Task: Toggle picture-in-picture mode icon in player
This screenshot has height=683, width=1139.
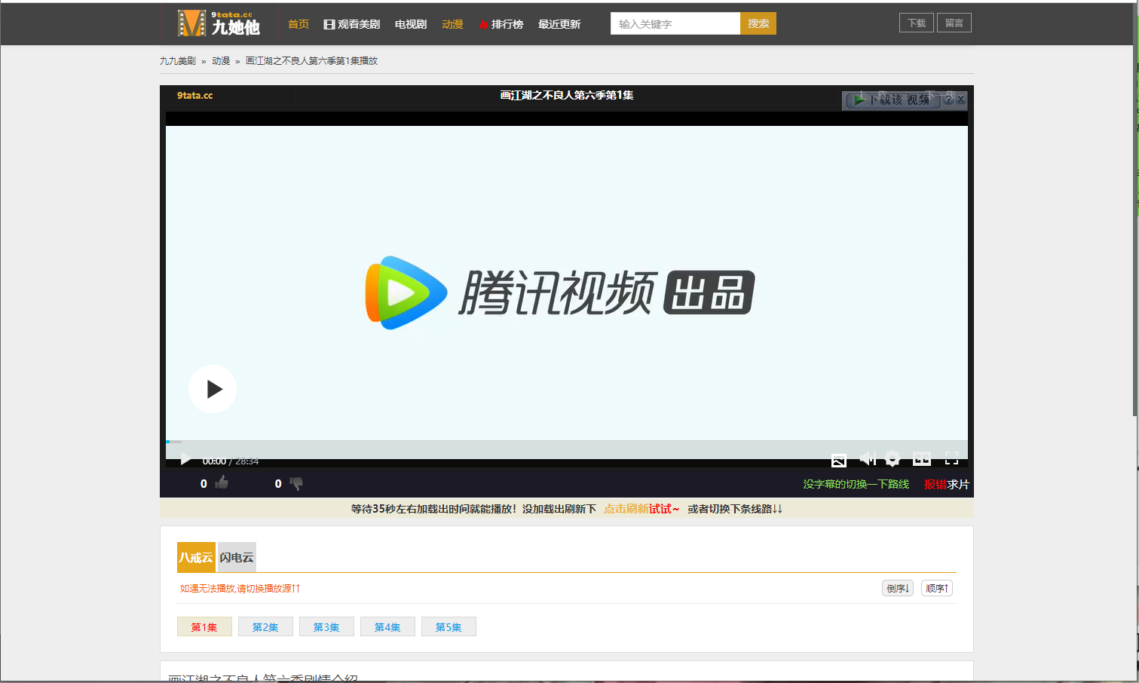Action: point(838,459)
